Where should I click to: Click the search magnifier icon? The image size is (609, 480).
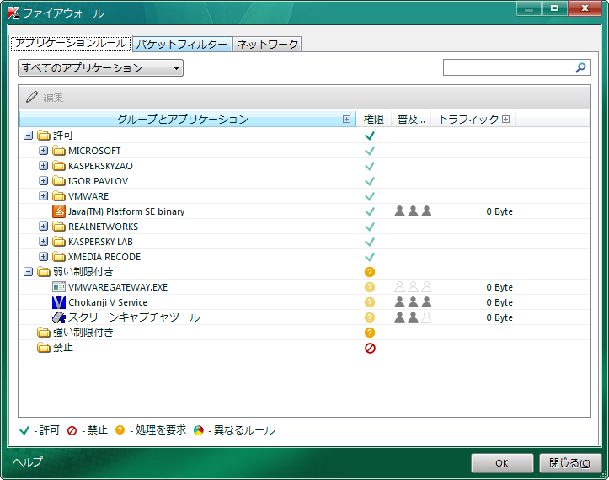coord(580,68)
